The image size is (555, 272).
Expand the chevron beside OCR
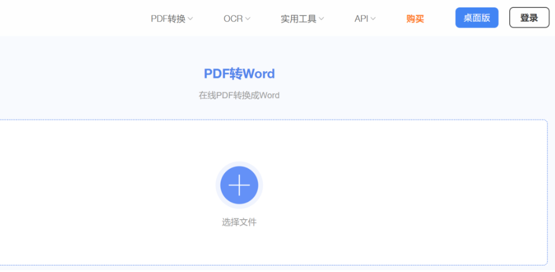(x=248, y=19)
